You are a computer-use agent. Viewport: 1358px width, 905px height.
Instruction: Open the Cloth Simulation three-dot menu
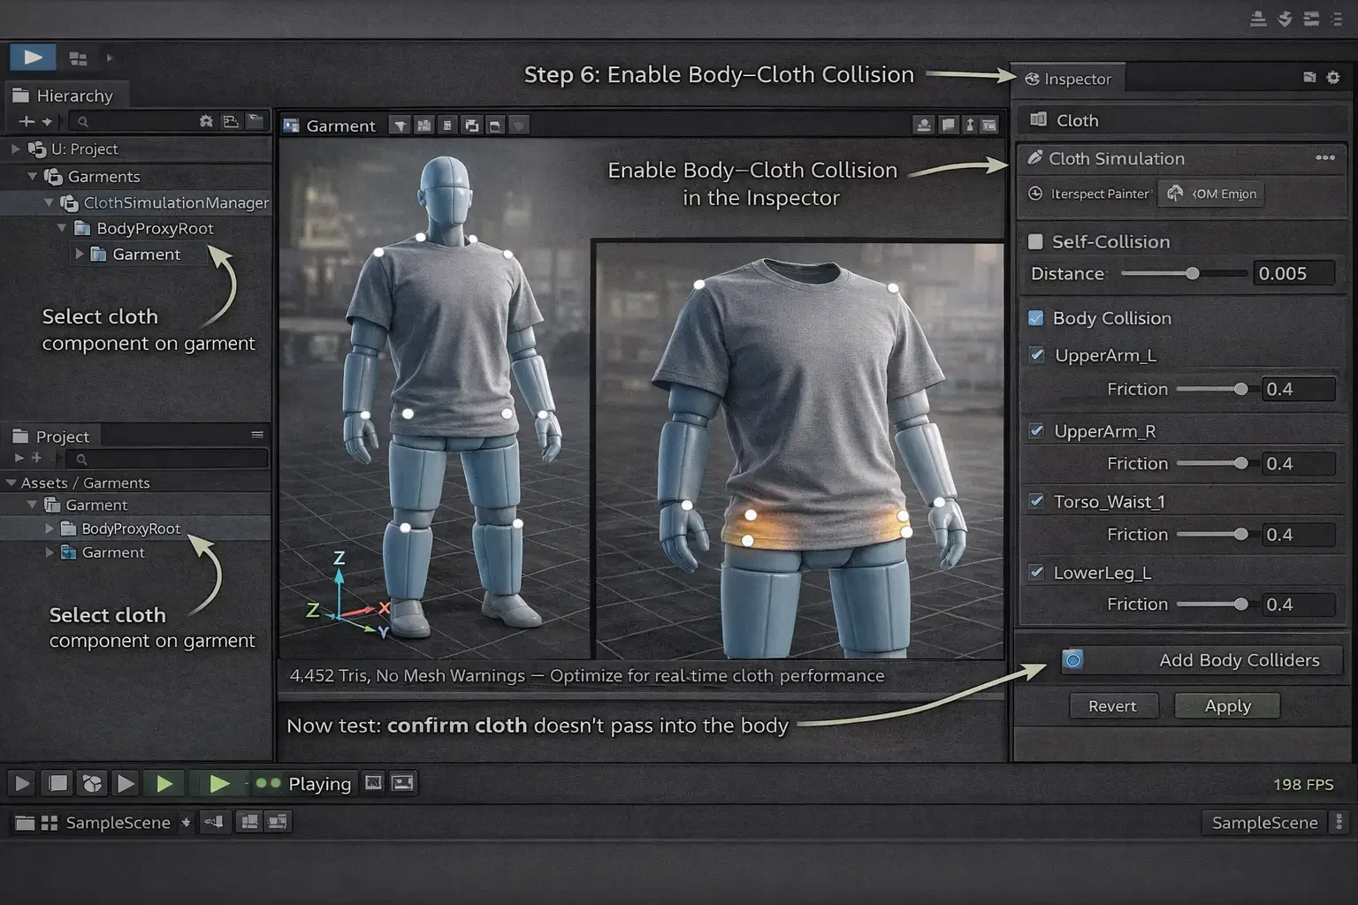[x=1324, y=157]
